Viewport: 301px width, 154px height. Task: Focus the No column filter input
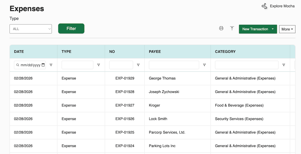click(x=121, y=65)
